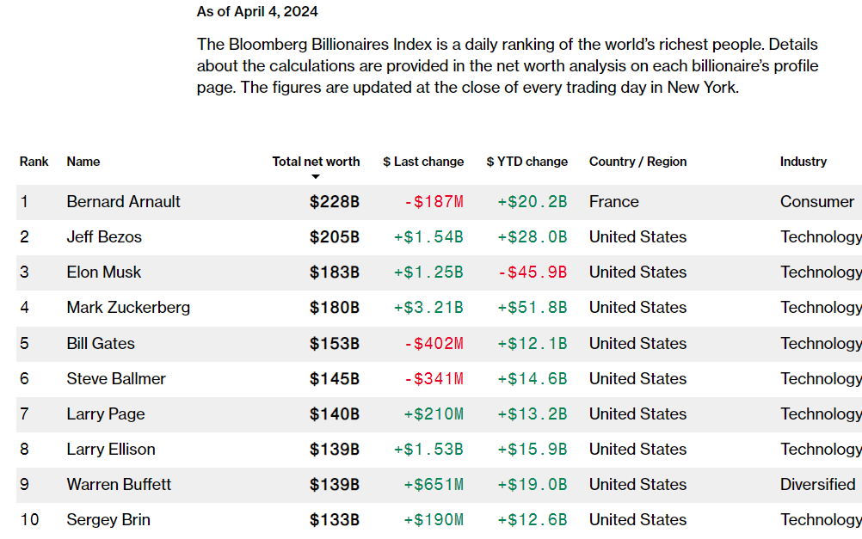Open Warren Buffett's profile link

pyautogui.click(x=120, y=484)
